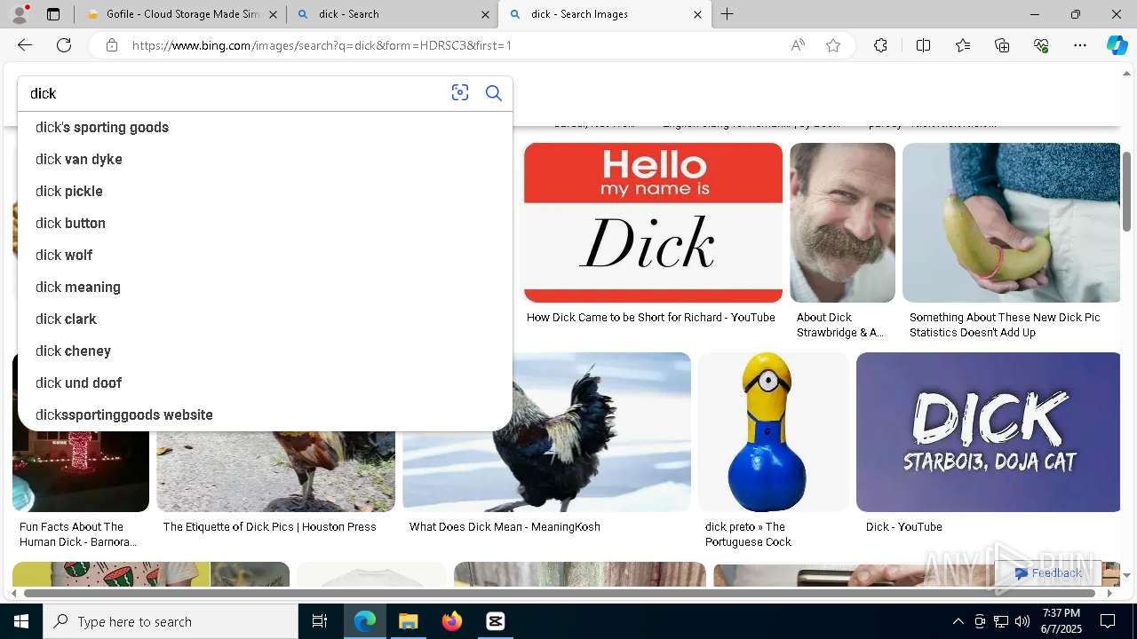
Task: View site information lock icon
Action: (x=112, y=45)
